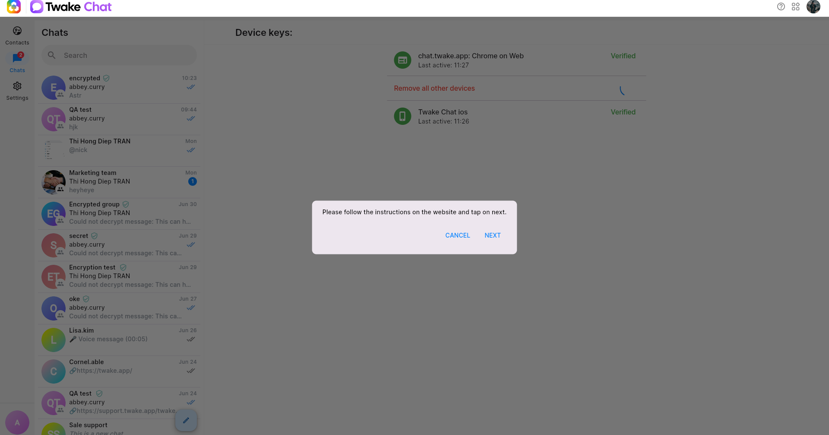Click the Verified status for Chrome on Web
Viewport: 829px width, 435px height.
[623, 56]
